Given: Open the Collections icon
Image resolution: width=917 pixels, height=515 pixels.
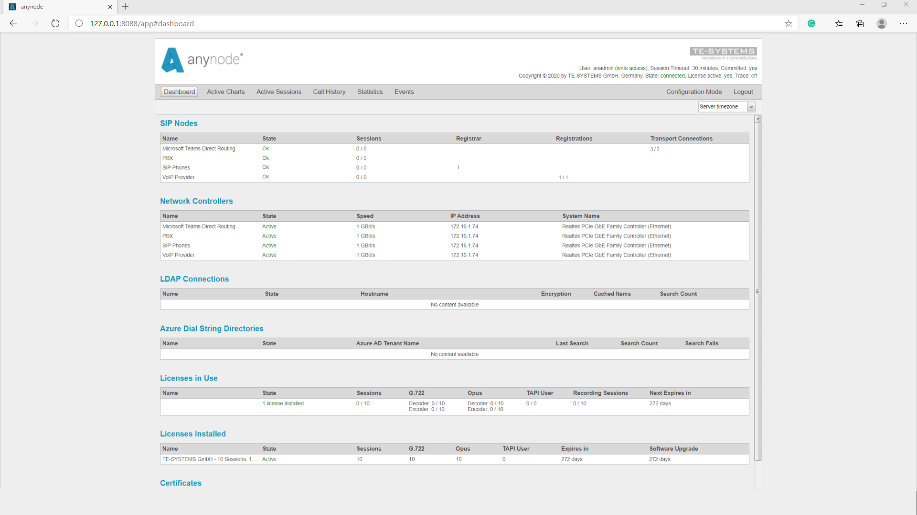Looking at the screenshot, I should pyautogui.click(x=860, y=23).
